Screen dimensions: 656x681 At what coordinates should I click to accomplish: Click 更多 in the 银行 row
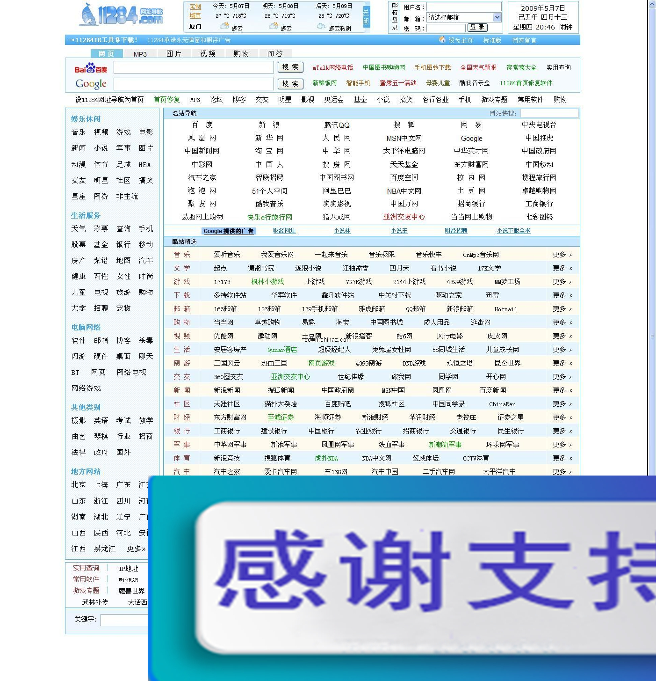pos(562,431)
